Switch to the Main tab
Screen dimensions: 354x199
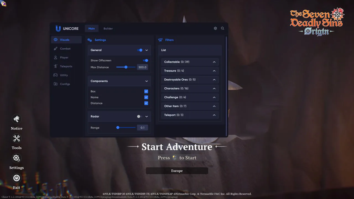click(92, 28)
